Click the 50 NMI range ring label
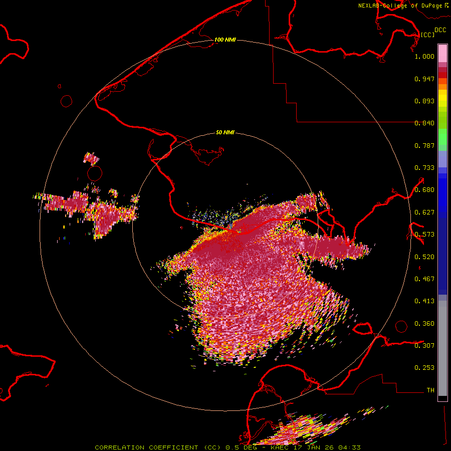Screen dimensions: 451x451 pyautogui.click(x=225, y=132)
